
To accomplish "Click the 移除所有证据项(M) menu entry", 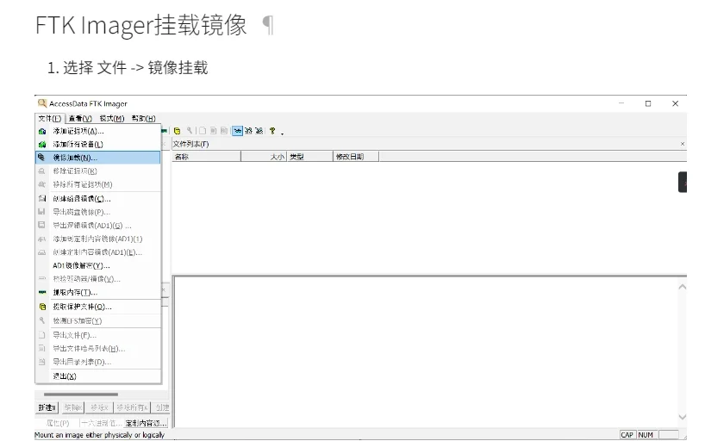I will [98, 184].
